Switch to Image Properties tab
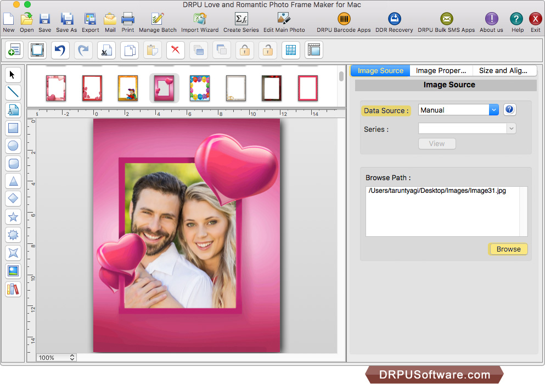Screen dimensions: 545x384 point(441,71)
